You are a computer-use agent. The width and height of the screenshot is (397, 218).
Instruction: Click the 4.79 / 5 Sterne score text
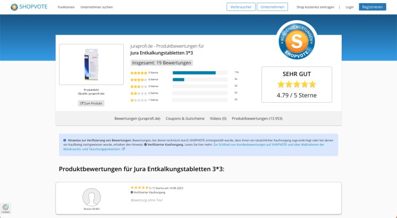click(297, 95)
